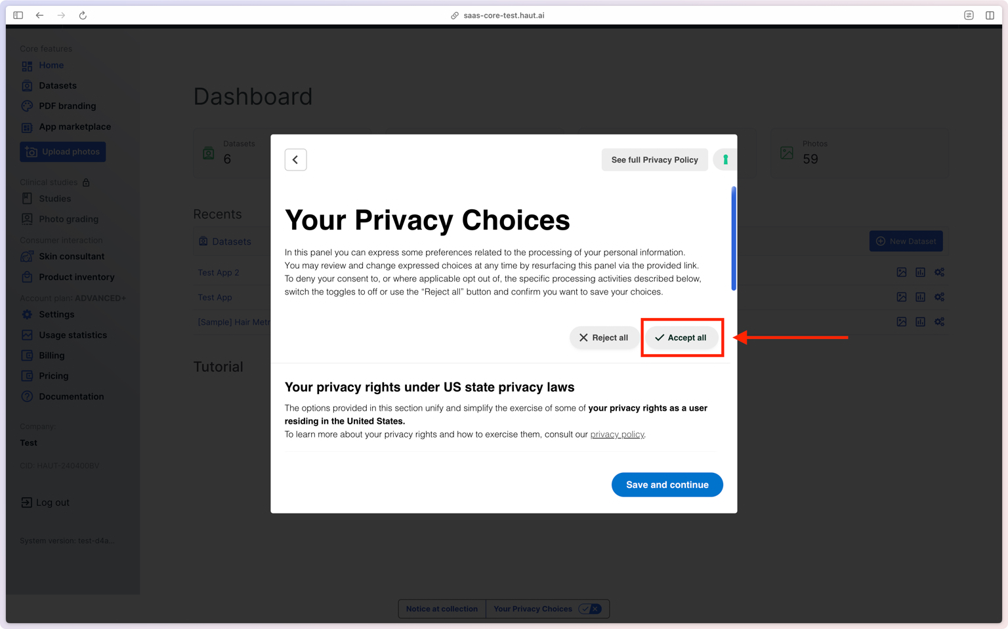1008x629 pixels.
Task: Open statistics chart icon for Test App 2
Action: tap(920, 272)
